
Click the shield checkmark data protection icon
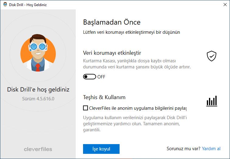click(211, 56)
